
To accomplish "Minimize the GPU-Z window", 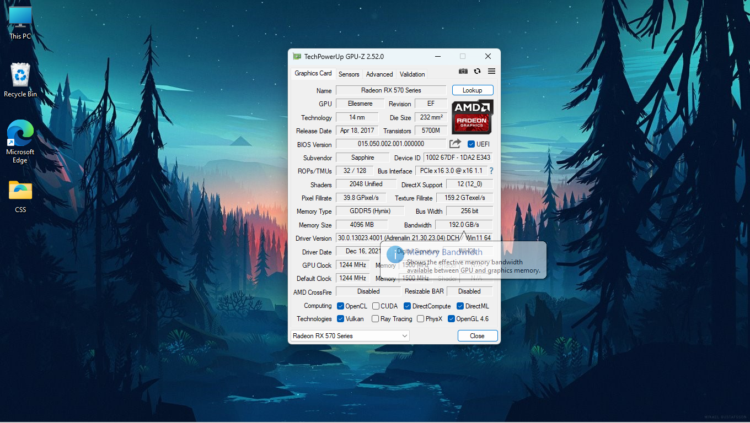I will [x=438, y=56].
